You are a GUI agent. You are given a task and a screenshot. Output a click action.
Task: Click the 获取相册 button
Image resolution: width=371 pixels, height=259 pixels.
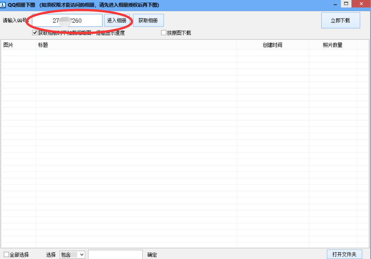click(148, 20)
